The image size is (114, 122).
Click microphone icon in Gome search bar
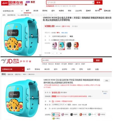(93, 3)
